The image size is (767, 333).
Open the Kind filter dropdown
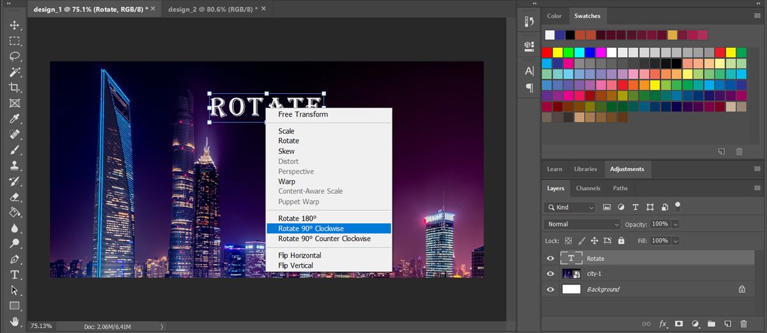click(569, 207)
